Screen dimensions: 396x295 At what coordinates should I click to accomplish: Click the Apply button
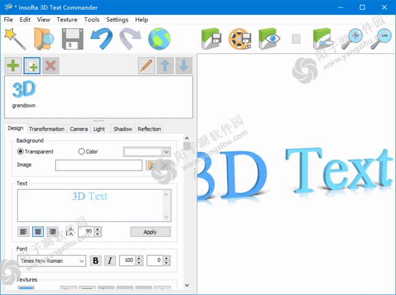point(150,232)
